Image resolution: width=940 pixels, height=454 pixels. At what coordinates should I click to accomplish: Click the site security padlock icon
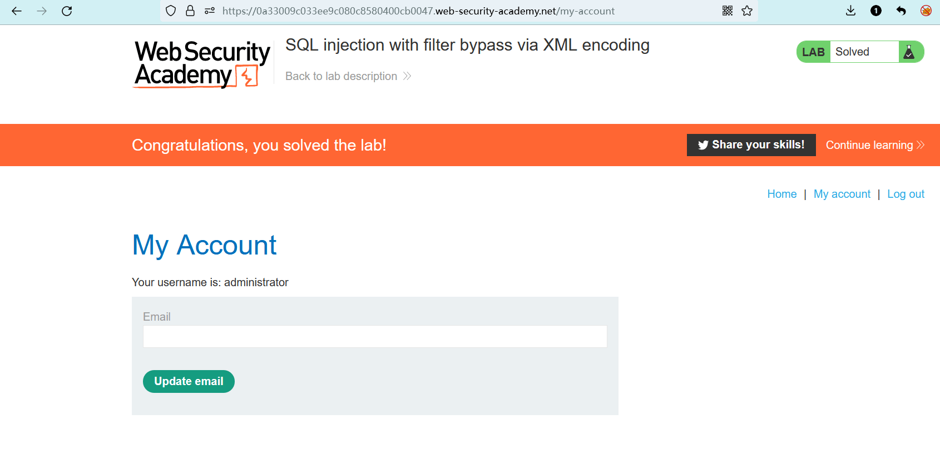[190, 11]
